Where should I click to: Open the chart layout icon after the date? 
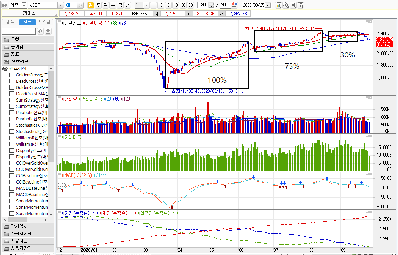tap(278, 5)
